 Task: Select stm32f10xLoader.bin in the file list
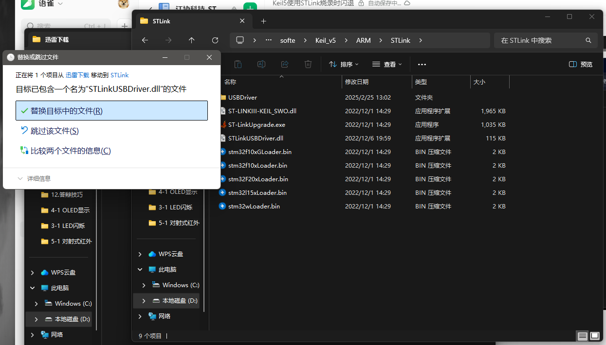pyautogui.click(x=257, y=166)
